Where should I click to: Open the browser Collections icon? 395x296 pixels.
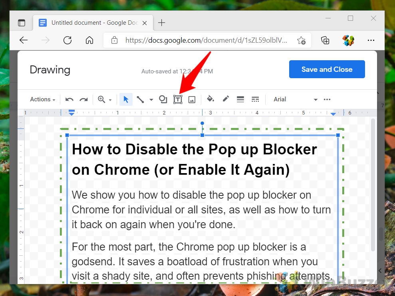(325, 40)
